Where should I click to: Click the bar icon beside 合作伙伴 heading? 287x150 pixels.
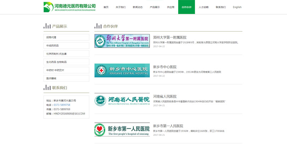pos(98,26)
